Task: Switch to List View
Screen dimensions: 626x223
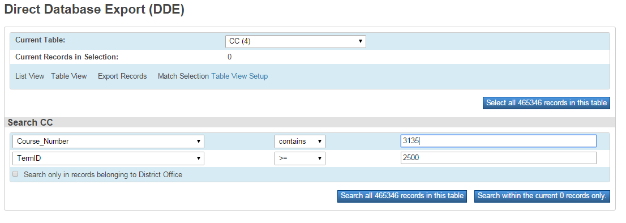Action: pos(29,76)
